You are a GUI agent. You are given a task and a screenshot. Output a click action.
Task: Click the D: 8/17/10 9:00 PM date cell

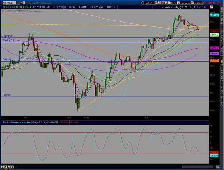click(40, 7)
